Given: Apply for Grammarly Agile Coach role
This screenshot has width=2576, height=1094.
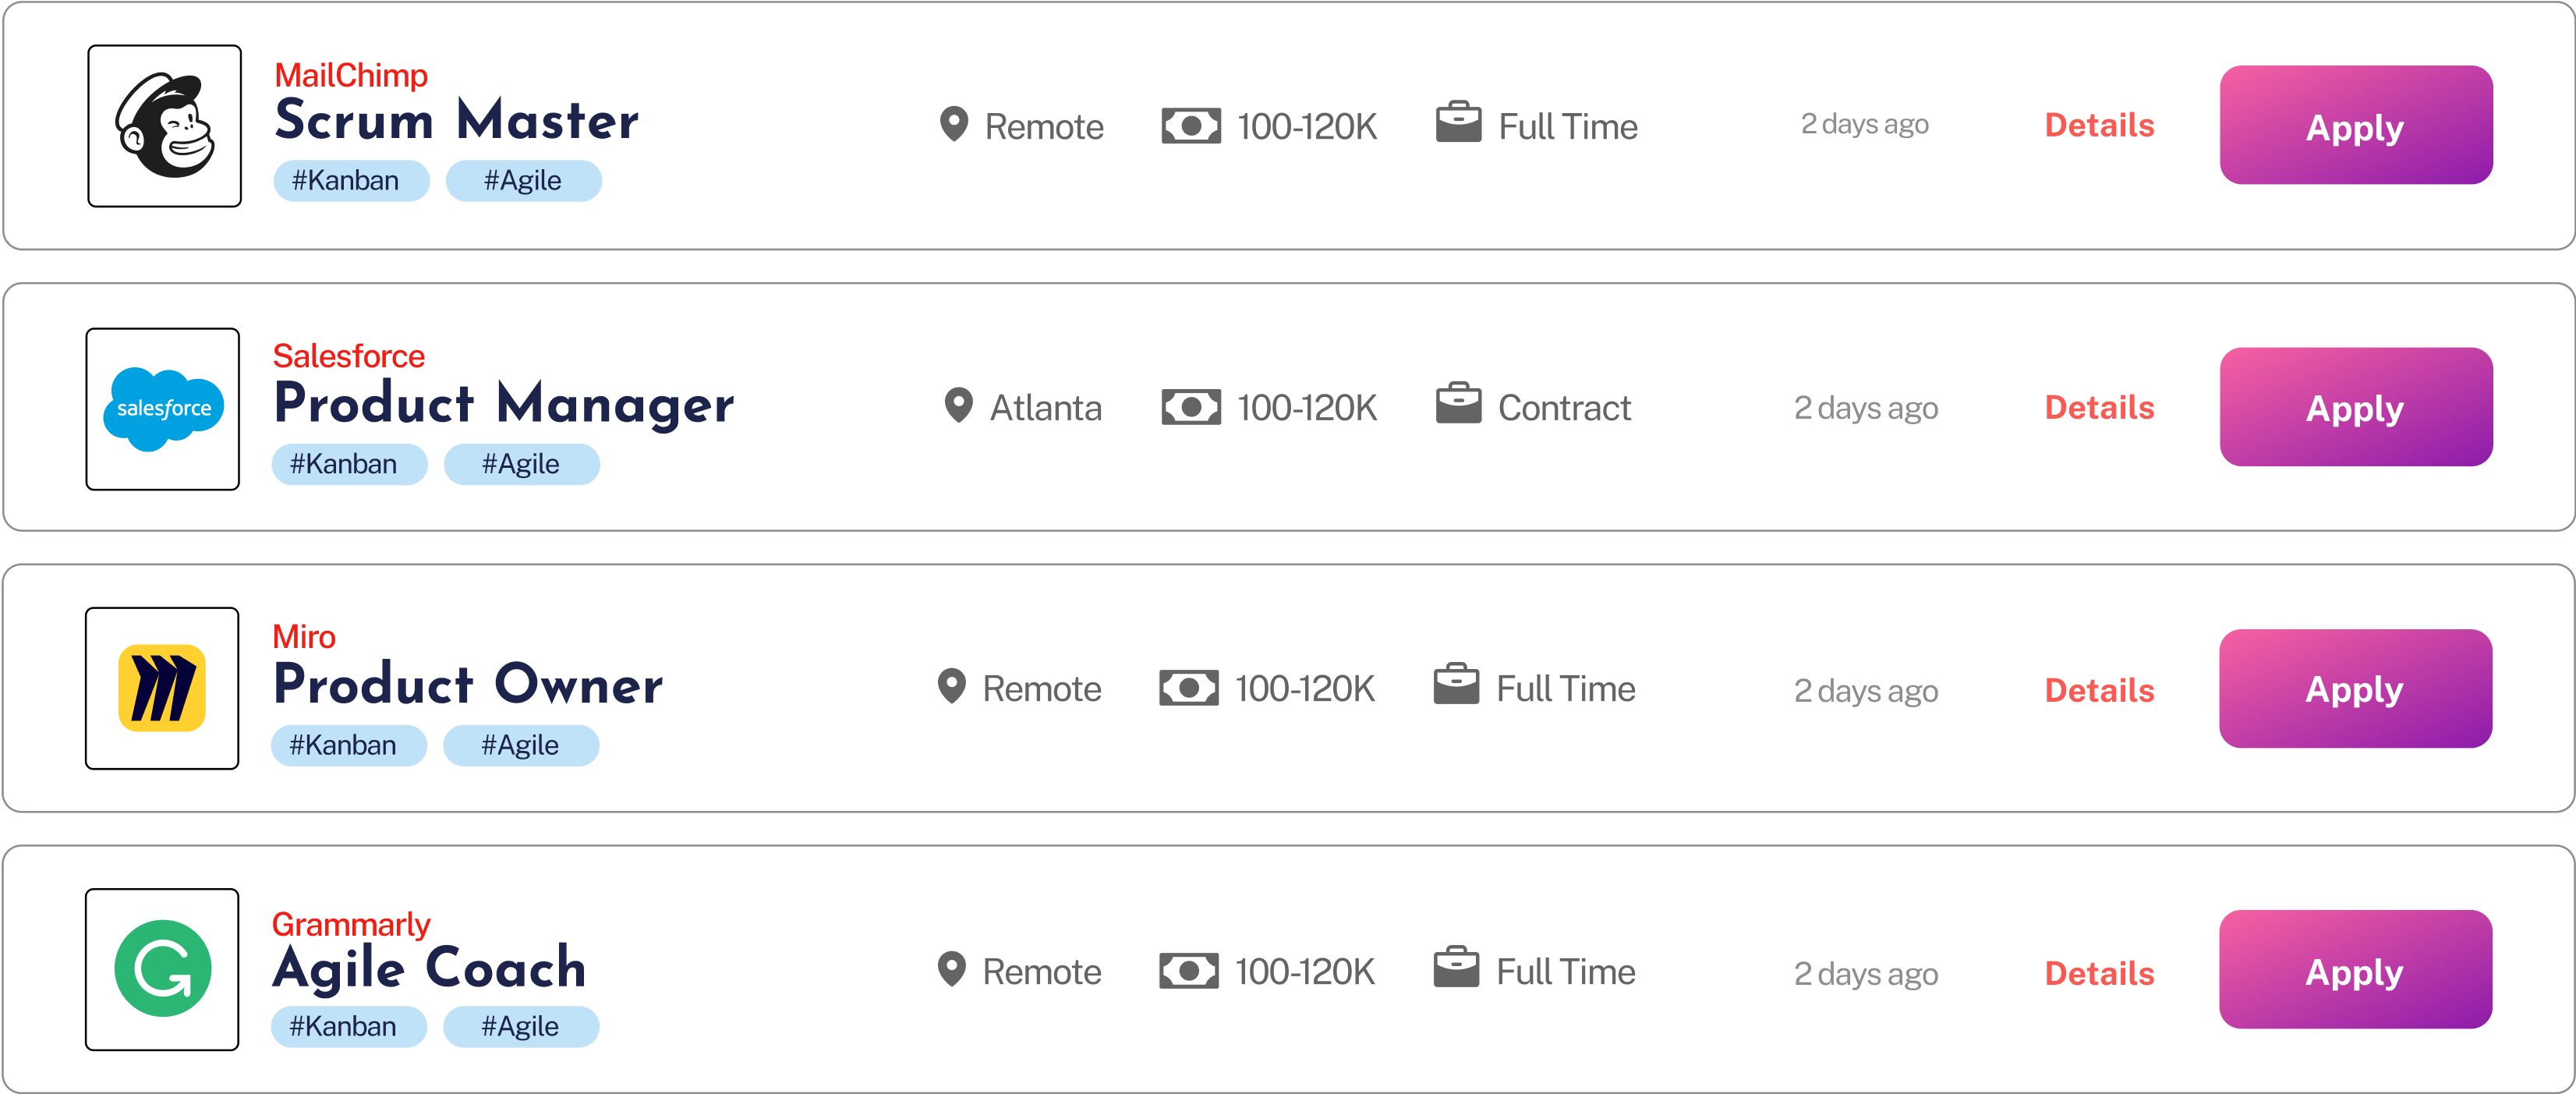Looking at the screenshot, I should pyautogui.click(x=2354, y=970).
